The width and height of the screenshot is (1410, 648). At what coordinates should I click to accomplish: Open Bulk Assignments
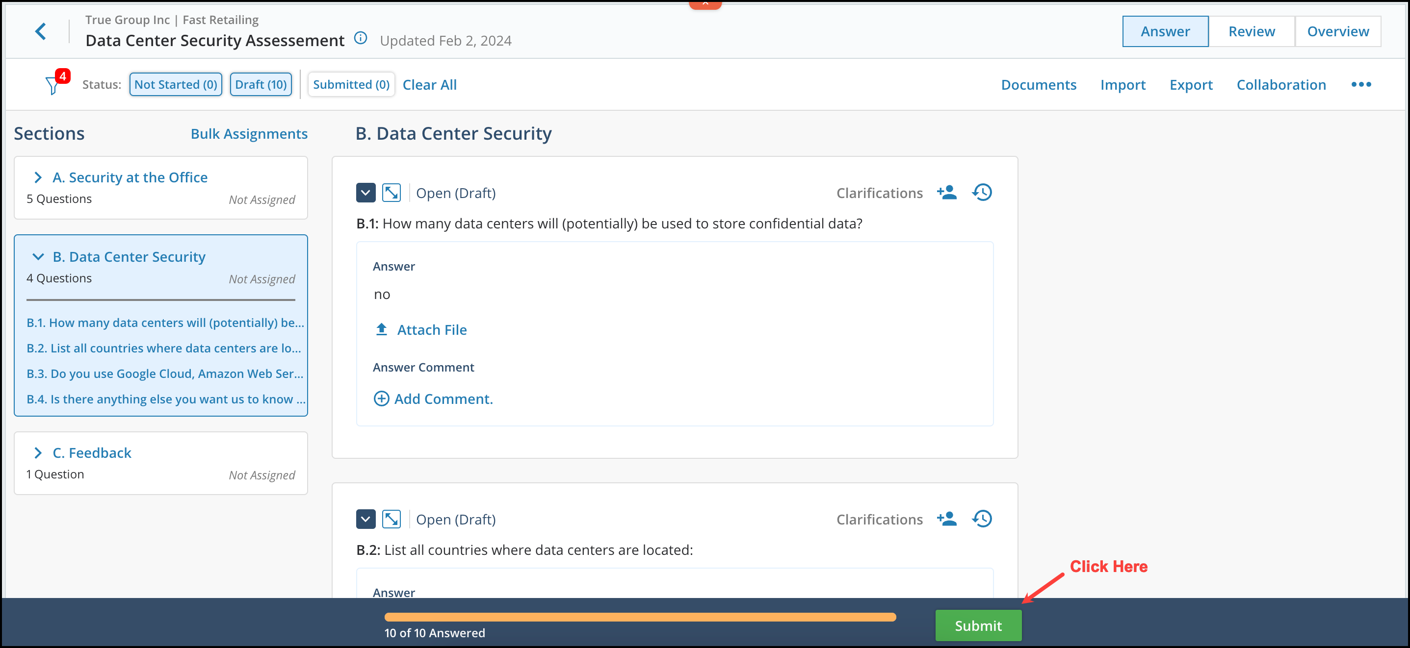pyautogui.click(x=249, y=133)
